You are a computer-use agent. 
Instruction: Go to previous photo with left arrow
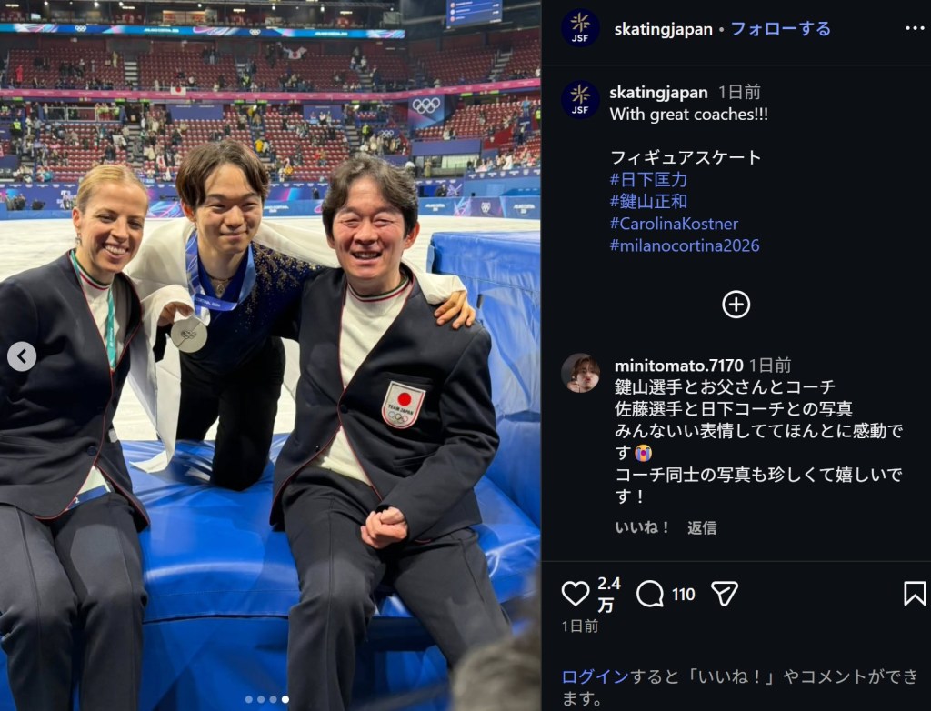[x=22, y=356]
